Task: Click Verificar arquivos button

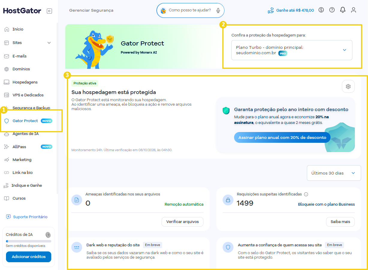Action: click(183, 222)
